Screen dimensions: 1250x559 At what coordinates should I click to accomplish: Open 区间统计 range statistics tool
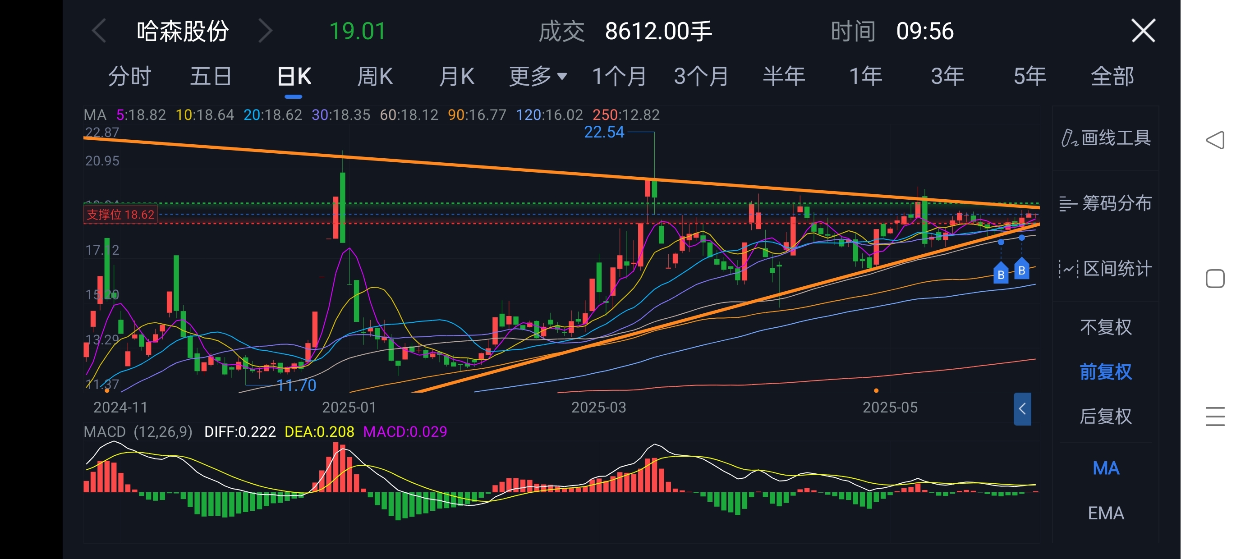[x=1105, y=268]
